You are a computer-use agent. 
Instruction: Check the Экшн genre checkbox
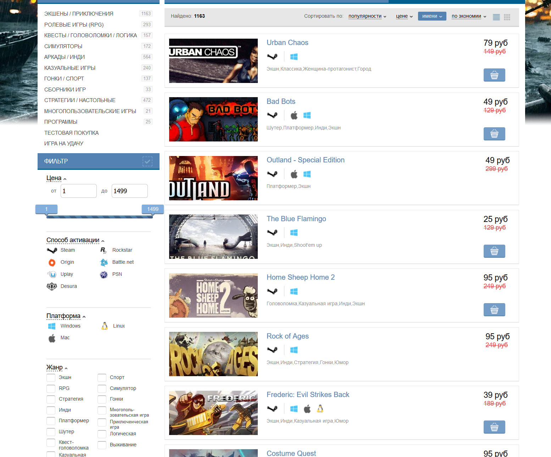point(51,378)
